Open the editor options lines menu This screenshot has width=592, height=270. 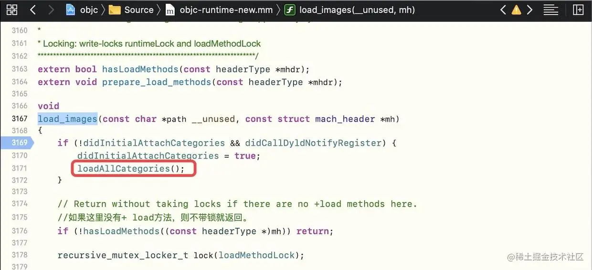pyautogui.click(x=551, y=10)
